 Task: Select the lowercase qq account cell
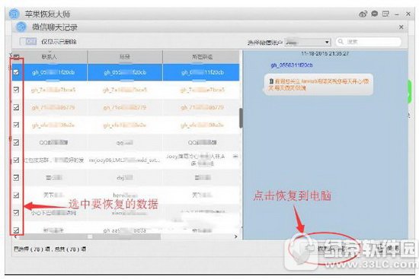[125, 143]
